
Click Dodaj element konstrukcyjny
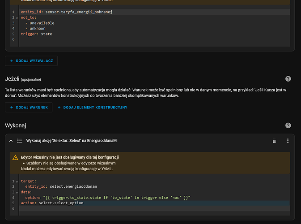92,107
